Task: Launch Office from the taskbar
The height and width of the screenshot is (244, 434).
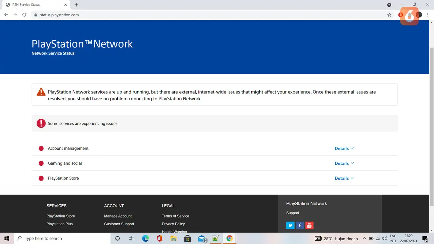Action: [x=159, y=239]
